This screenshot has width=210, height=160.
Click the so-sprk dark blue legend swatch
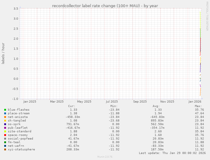(5, 124)
